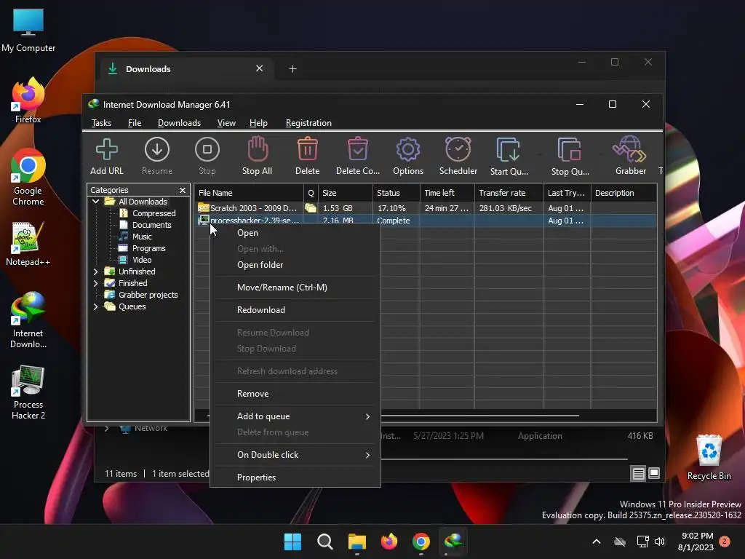Open the File menu
The width and height of the screenshot is (745, 559).
tap(135, 123)
